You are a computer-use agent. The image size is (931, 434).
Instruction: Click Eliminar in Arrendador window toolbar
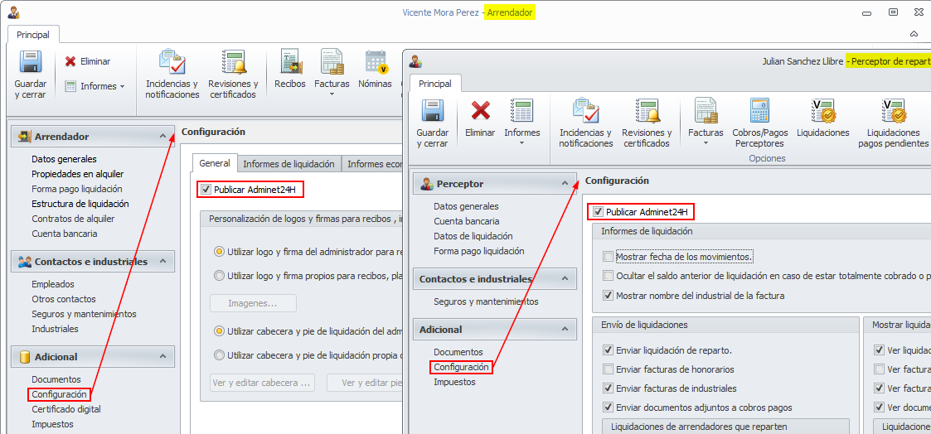point(87,61)
